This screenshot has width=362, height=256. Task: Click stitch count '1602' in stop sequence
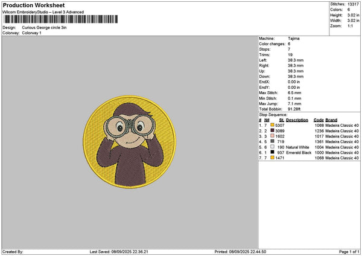point(280,136)
